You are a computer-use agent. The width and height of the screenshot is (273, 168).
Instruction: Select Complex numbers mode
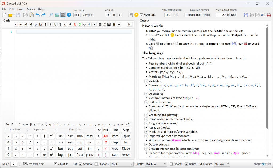(x=88, y=15)
